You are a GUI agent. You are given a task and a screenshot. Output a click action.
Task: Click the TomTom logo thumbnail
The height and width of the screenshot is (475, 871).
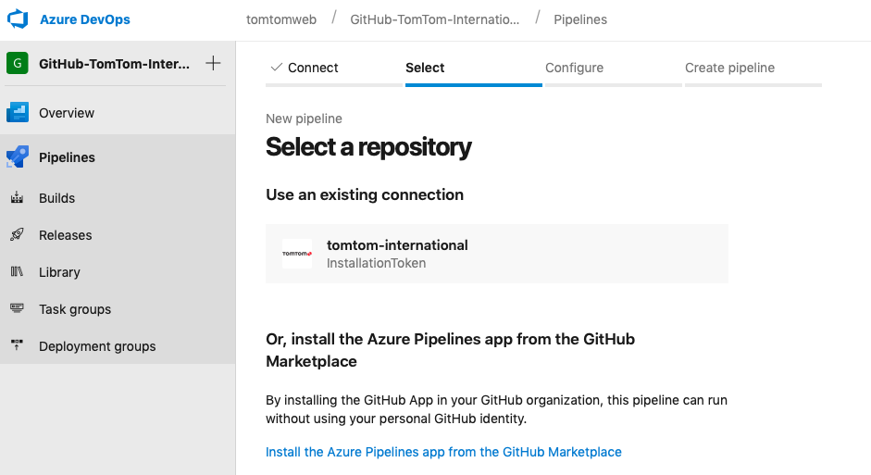pyautogui.click(x=296, y=254)
